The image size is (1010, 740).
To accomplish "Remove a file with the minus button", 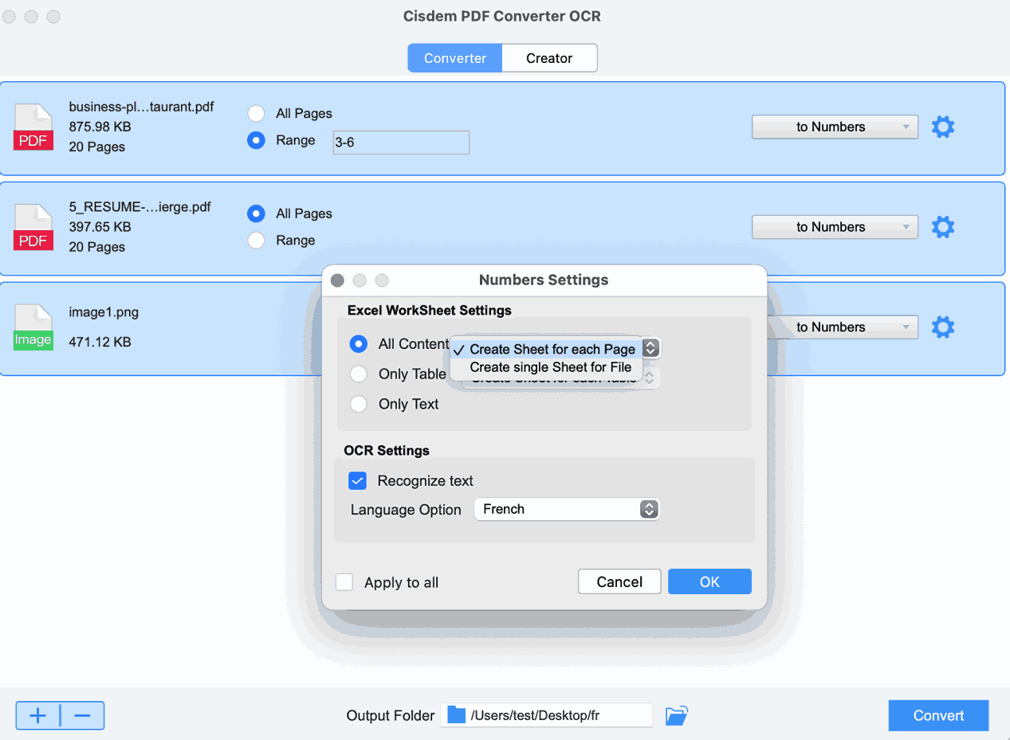I will point(82,715).
